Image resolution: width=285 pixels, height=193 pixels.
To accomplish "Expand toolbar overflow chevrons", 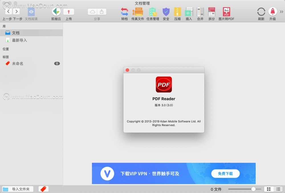I will [281, 12].
